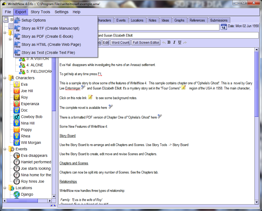This screenshot has width=262, height=211.
Task: Click the undo arrow icon
Action: (x=164, y=43)
